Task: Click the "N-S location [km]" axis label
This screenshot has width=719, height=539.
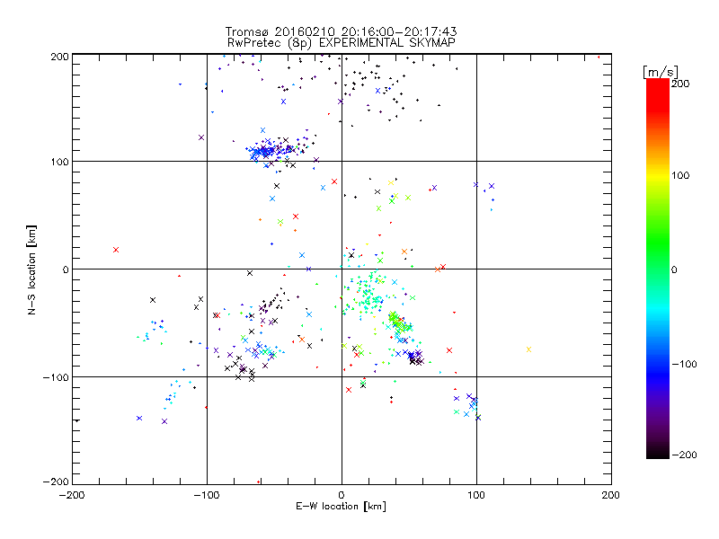Action: click(x=31, y=269)
